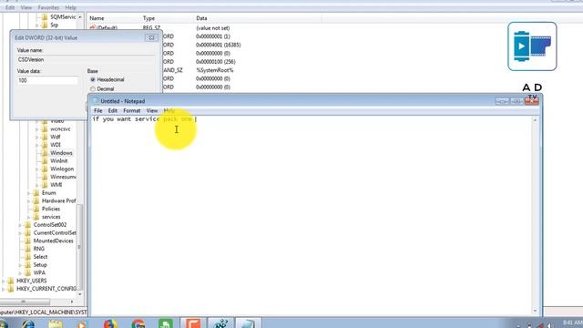
Task: Click the Value data field containing 100
Action: coord(47,80)
